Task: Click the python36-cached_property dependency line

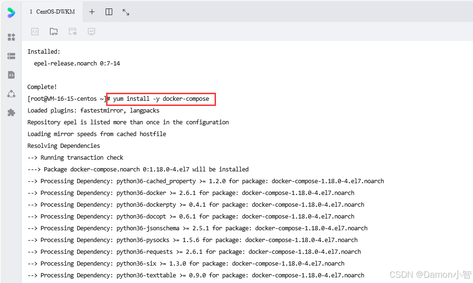Action: (206, 181)
